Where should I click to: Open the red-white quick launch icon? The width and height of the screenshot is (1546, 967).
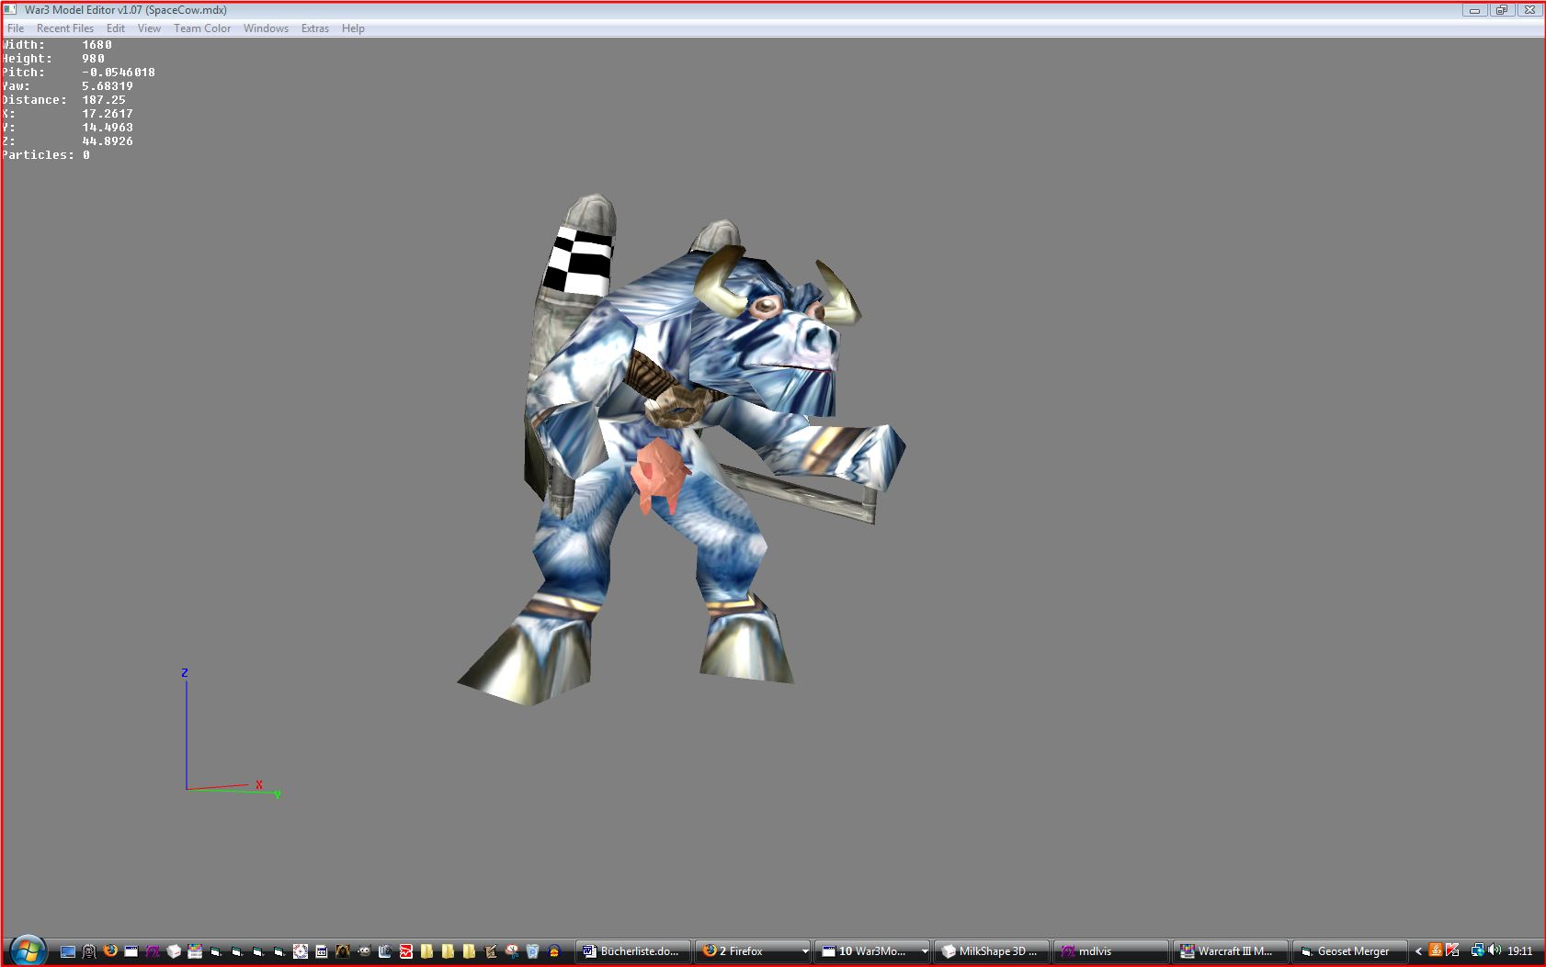pos(405,951)
